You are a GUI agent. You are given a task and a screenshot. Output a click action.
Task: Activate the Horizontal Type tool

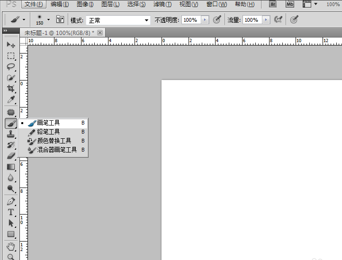11,212
